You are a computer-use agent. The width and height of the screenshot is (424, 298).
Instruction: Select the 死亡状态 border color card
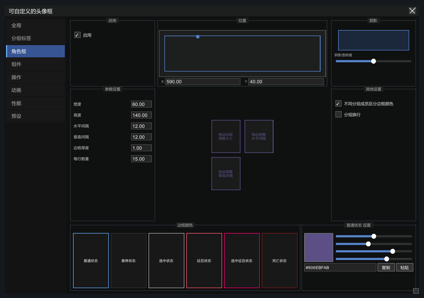coord(280,261)
